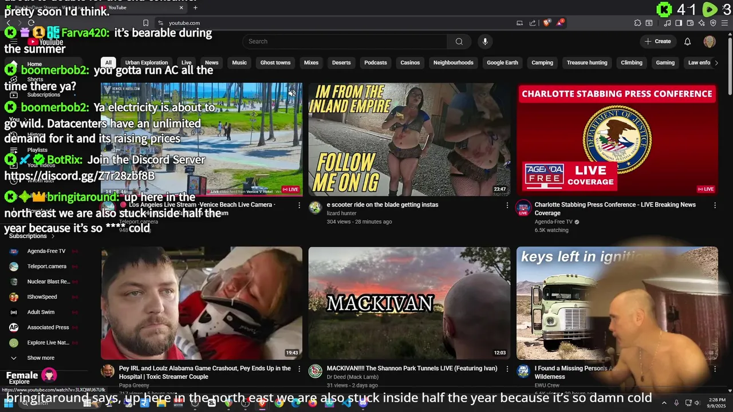Open the Brave VPN shield icon
The image size is (733, 412).
(x=713, y=23)
